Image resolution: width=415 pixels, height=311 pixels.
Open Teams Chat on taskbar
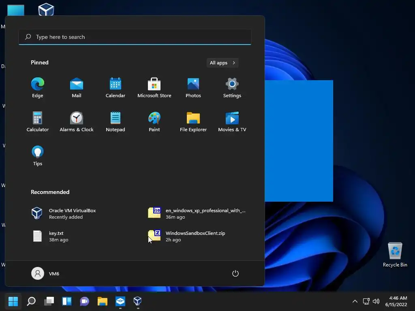(x=84, y=301)
